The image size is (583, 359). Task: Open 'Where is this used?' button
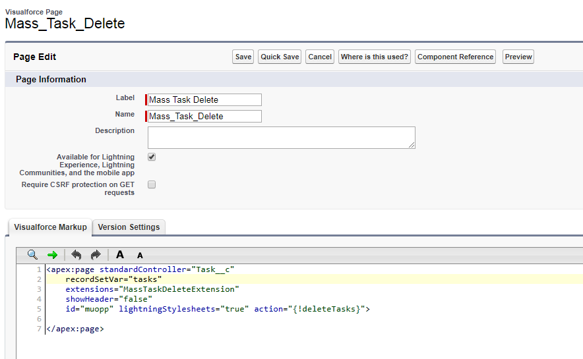374,57
